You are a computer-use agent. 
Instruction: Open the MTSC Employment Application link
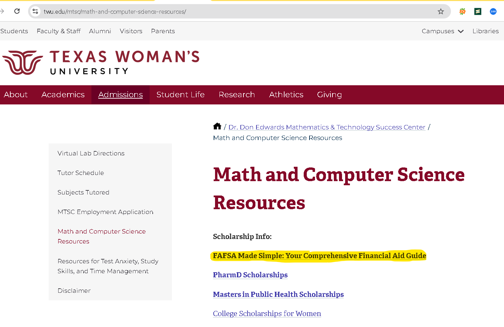tap(105, 212)
